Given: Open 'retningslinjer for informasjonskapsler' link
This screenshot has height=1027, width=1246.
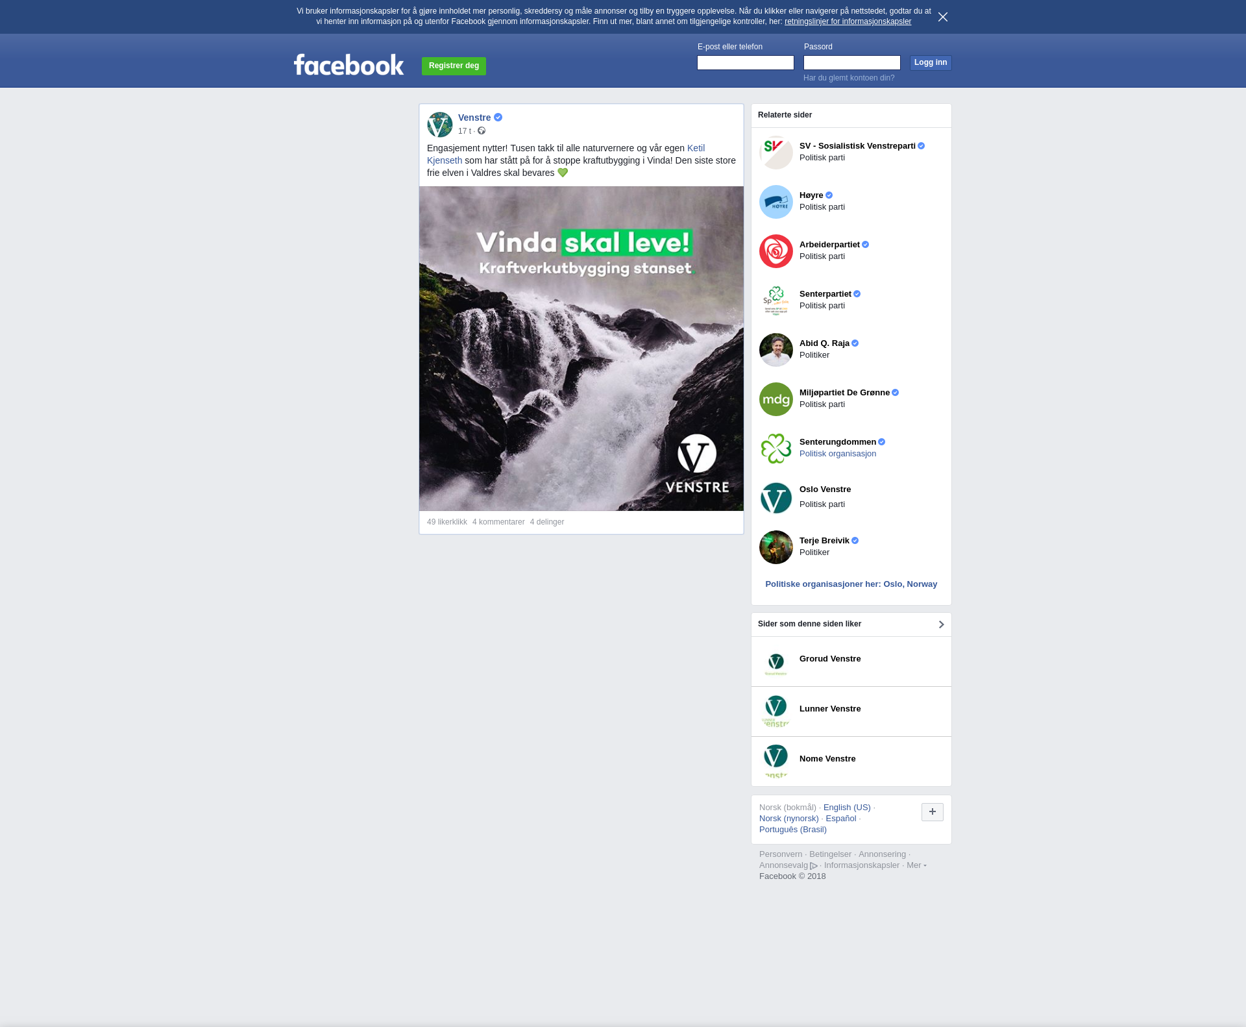Looking at the screenshot, I should pyautogui.click(x=848, y=21).
